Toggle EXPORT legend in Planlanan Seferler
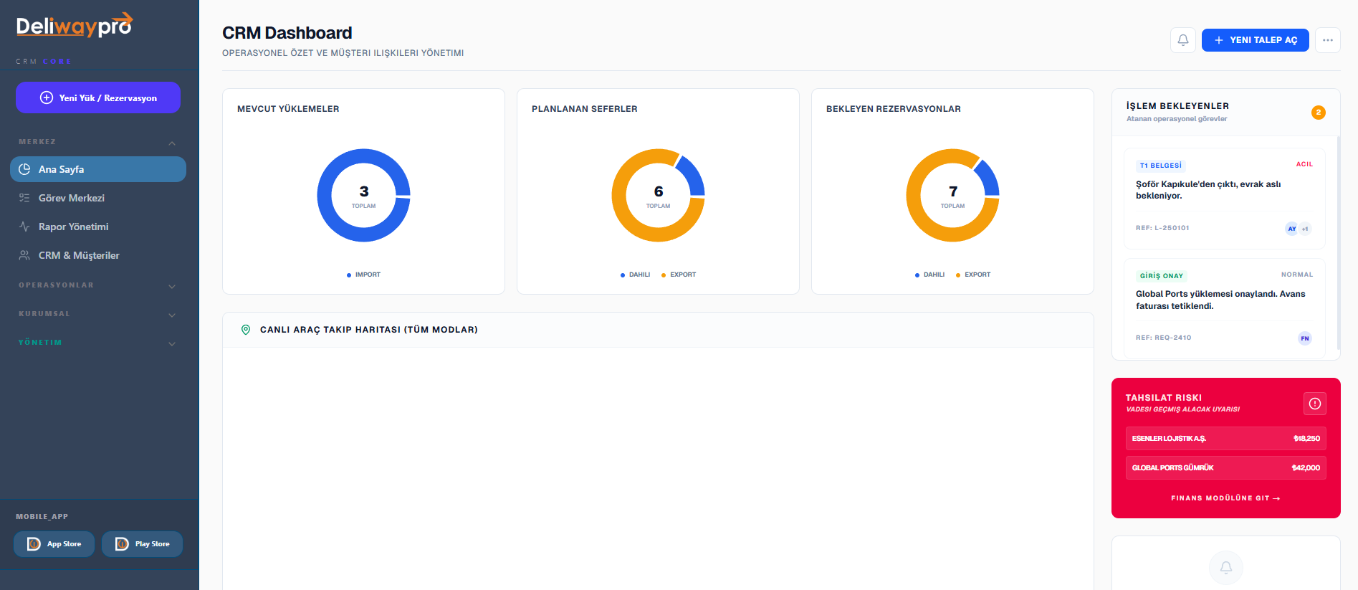Viewport: 1358px width, 590px height. pyautogui.click(x=679, y=275)
